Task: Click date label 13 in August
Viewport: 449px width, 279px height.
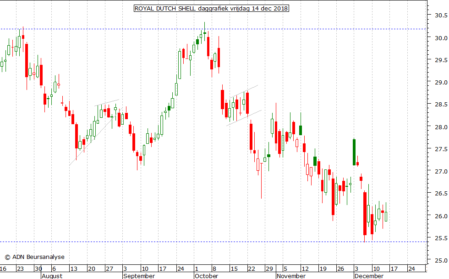Action: point(74,269)
